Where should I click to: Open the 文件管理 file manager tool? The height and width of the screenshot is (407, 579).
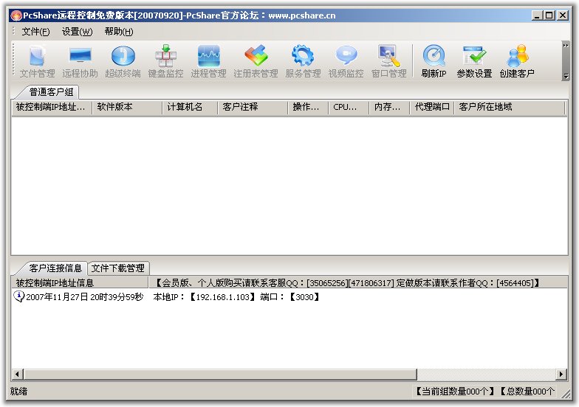pyautogui.click(x=37, y=61)
